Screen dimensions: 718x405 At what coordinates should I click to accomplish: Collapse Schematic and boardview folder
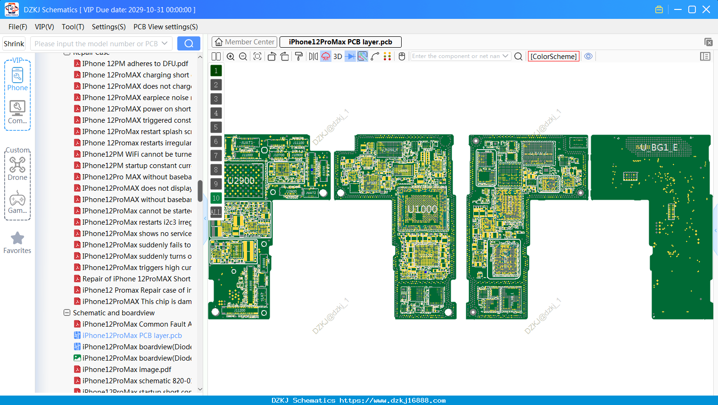coord(67,313)
